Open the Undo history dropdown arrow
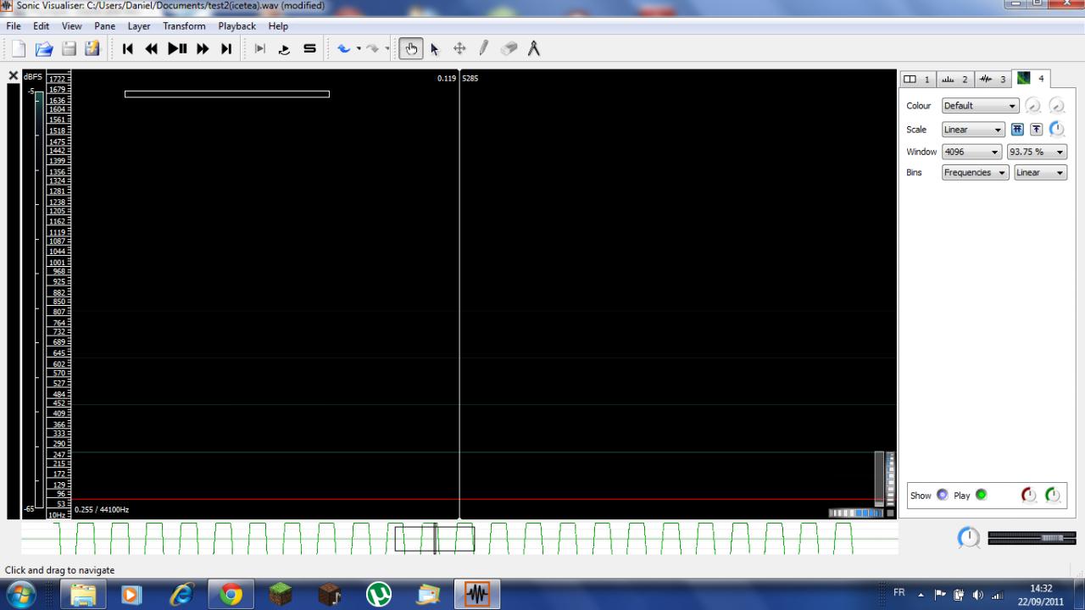 point(359,49)
